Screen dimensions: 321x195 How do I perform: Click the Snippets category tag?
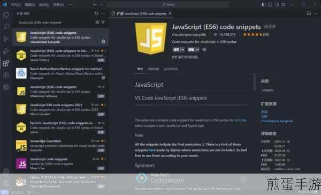[267, 90]
